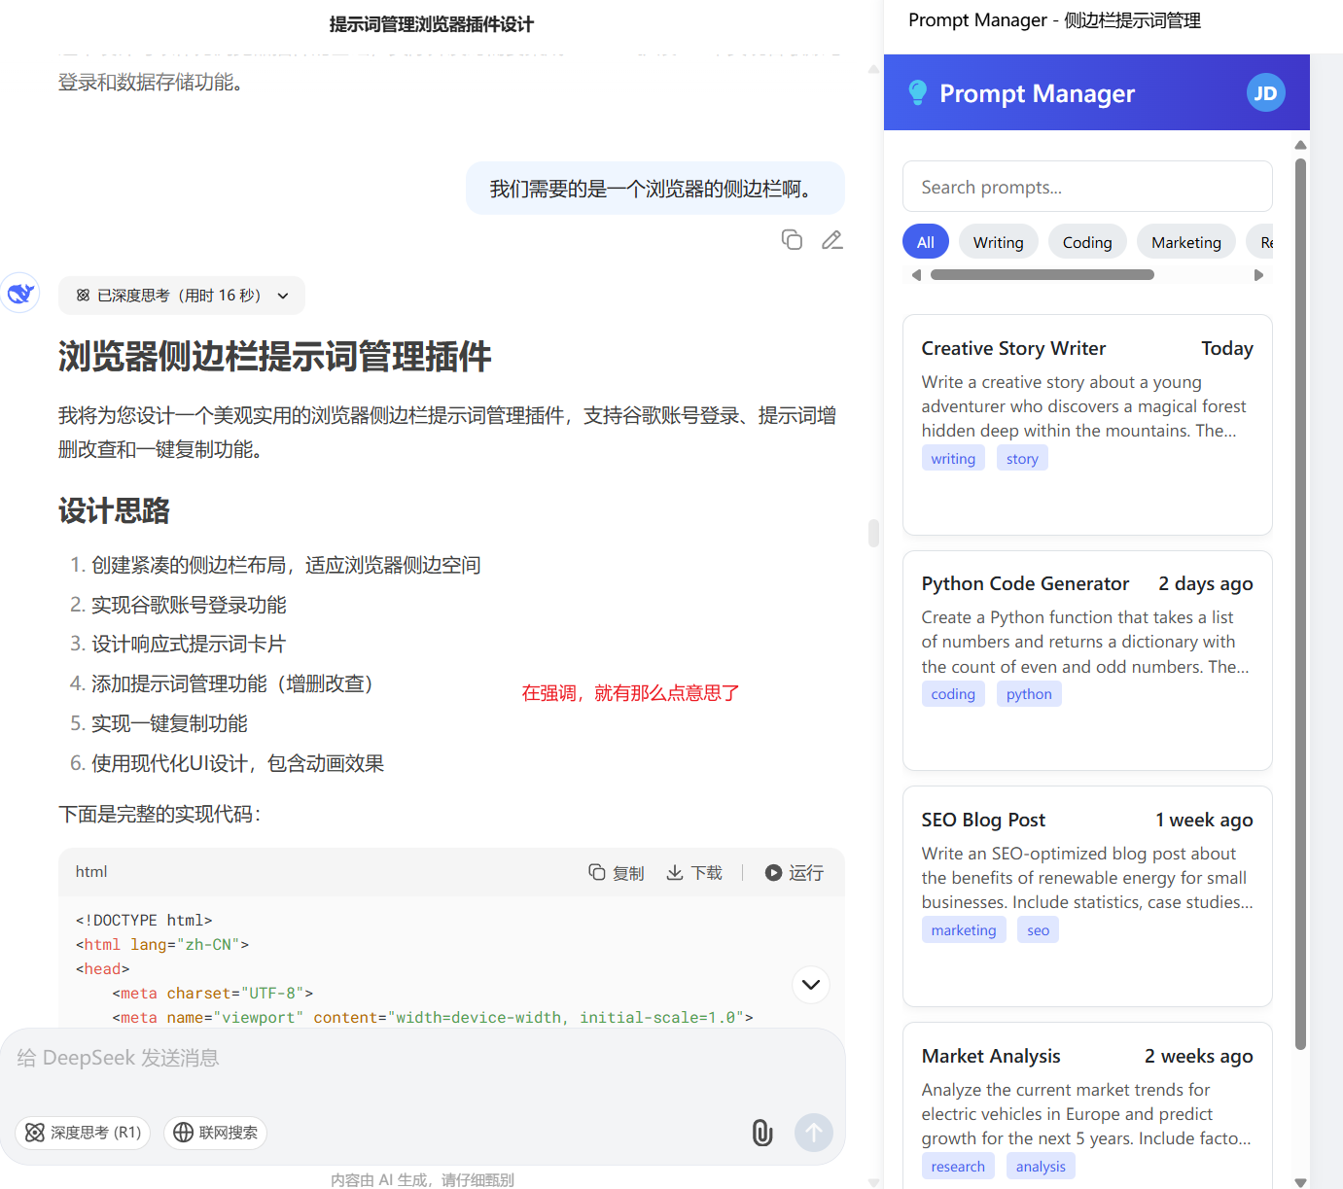Image resolution: width=1343 pixels, height=1189 pixels.
Task: Click the '2 weeks ago' timestamp
Action: [x=1198, y=1056]
